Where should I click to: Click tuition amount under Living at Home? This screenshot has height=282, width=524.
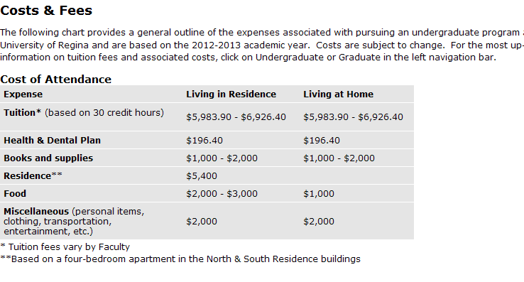point(353,117)
